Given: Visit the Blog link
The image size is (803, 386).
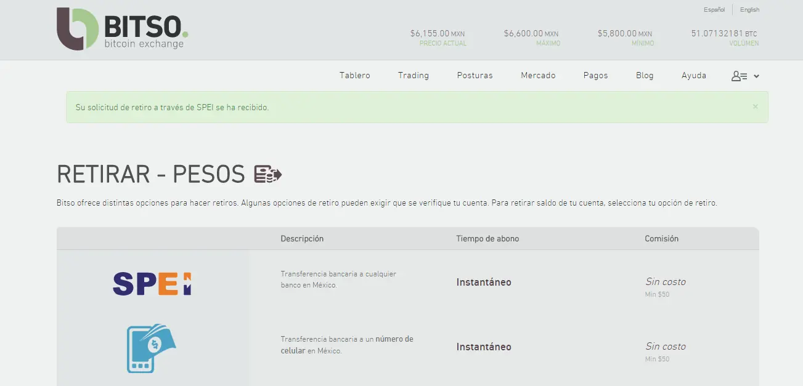Looking at the screenshot, I should pos(645,75).
